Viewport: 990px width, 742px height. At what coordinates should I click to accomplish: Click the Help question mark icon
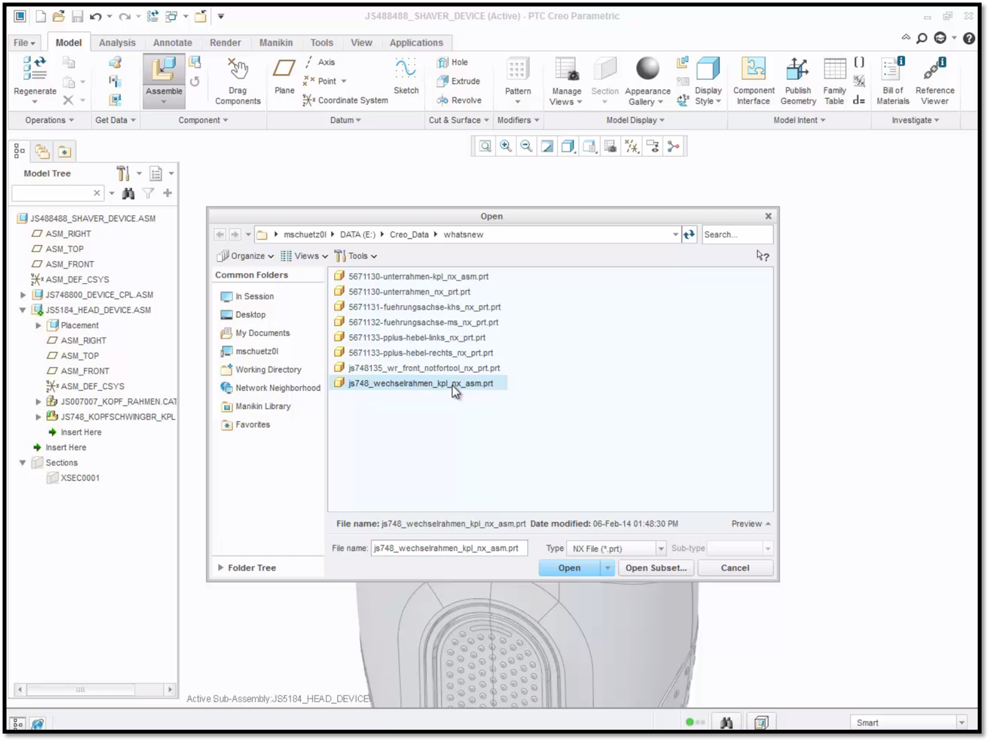coord(969,38)
